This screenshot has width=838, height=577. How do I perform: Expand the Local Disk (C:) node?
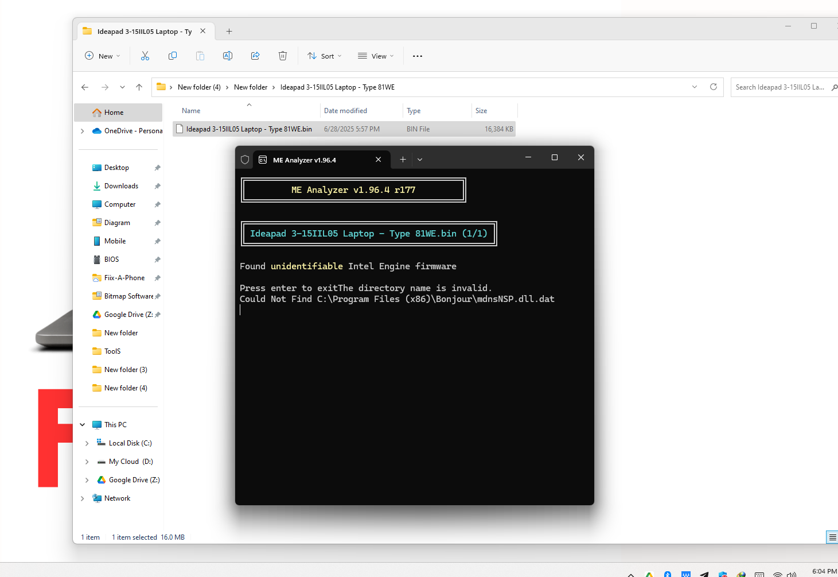[87, 443]
